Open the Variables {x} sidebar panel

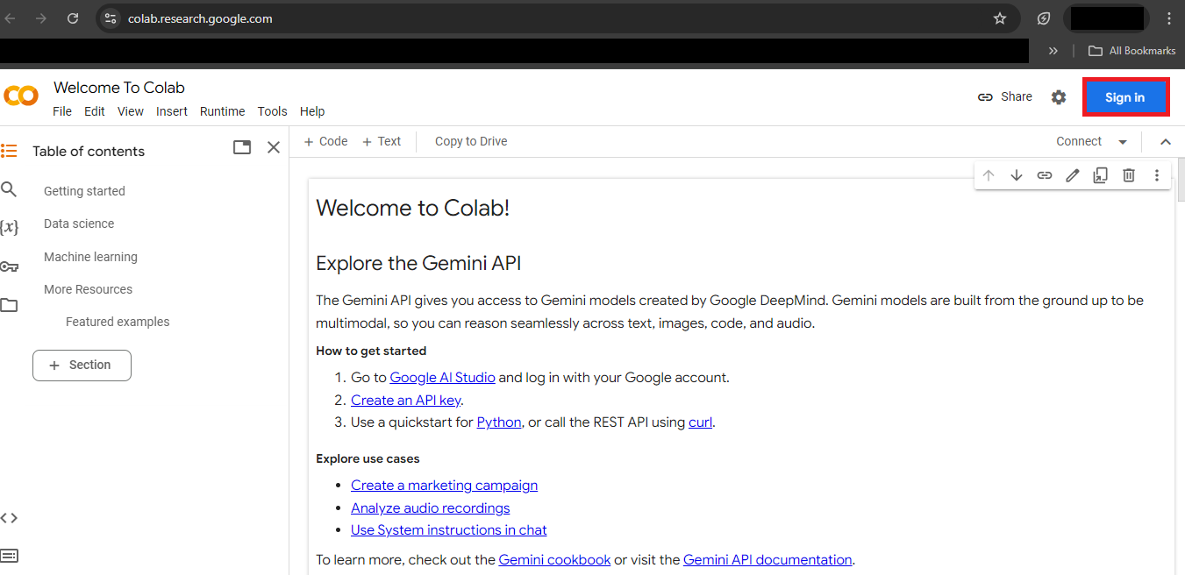tap(9, 228)
